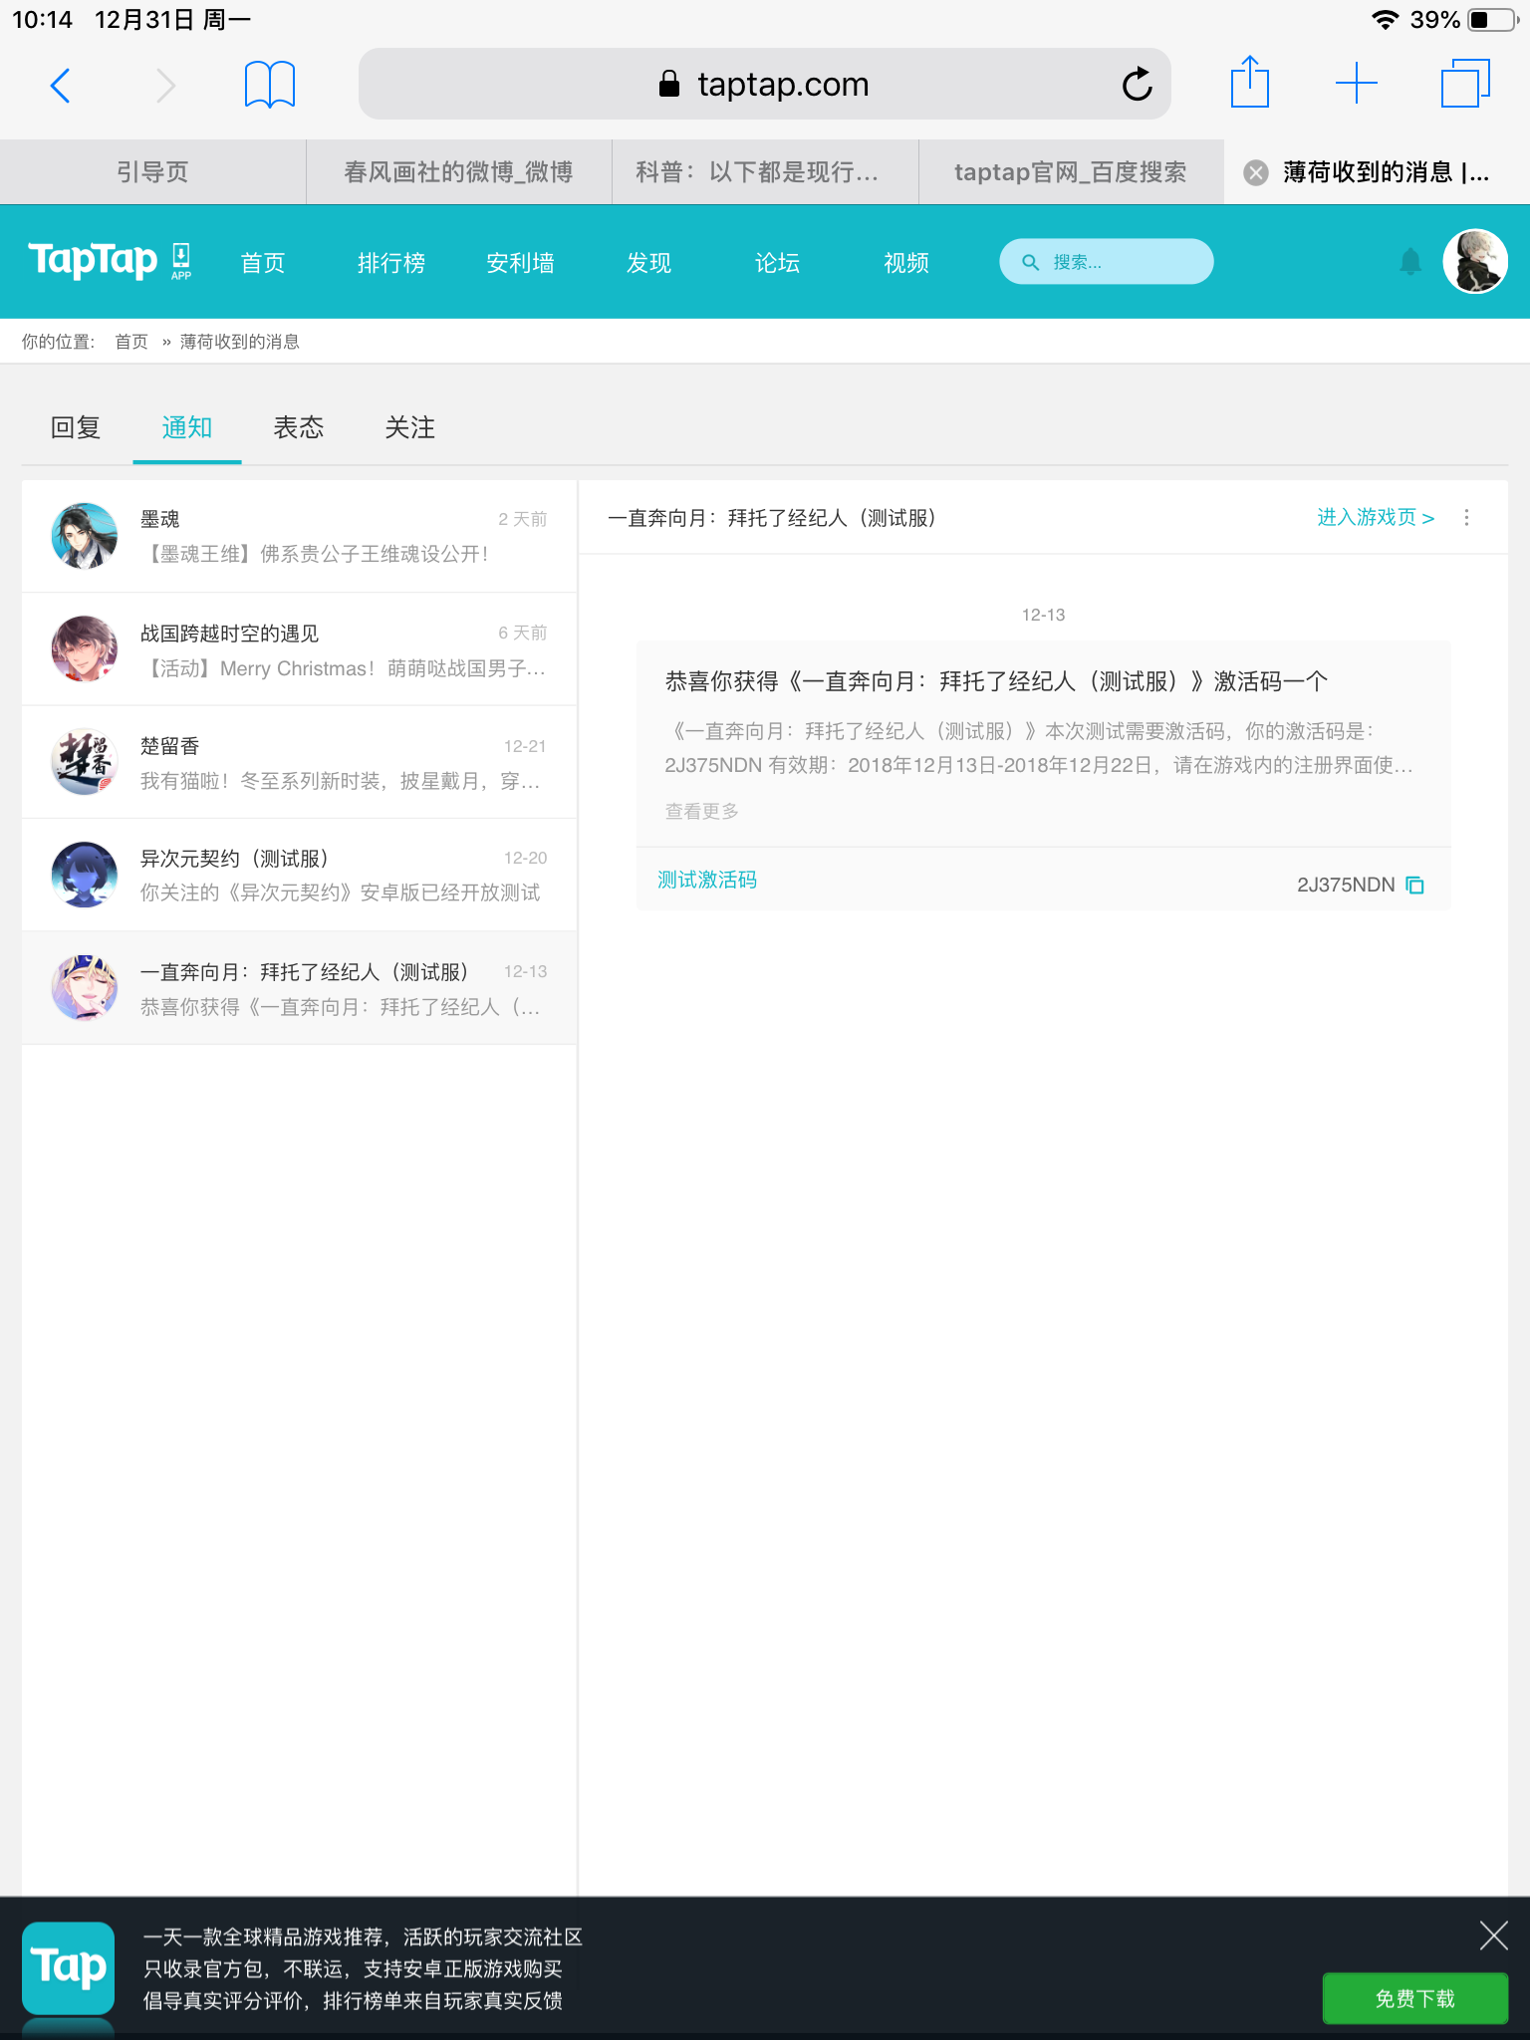This screenshot has height=2040, width=1530.
Task: Open the 墨魂 notification
Action: [299, 536]
